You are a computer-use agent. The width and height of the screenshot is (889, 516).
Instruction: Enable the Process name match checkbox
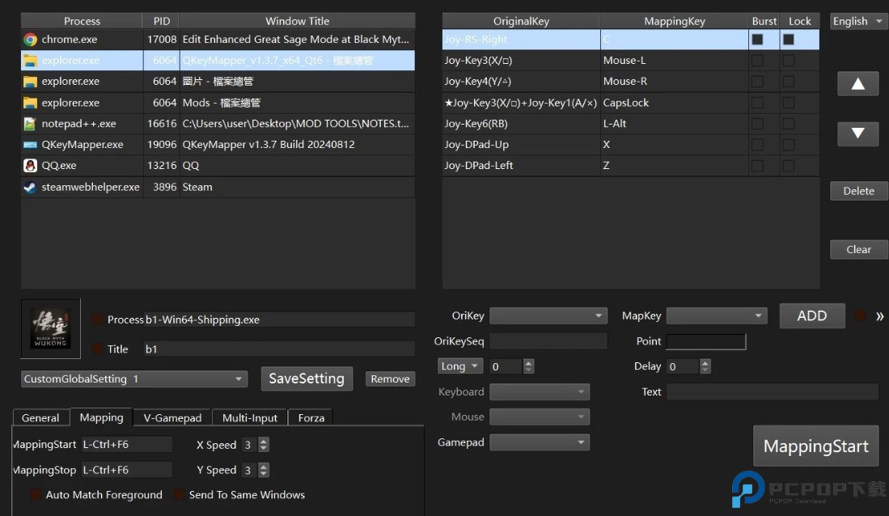click(x=98, y=319)
